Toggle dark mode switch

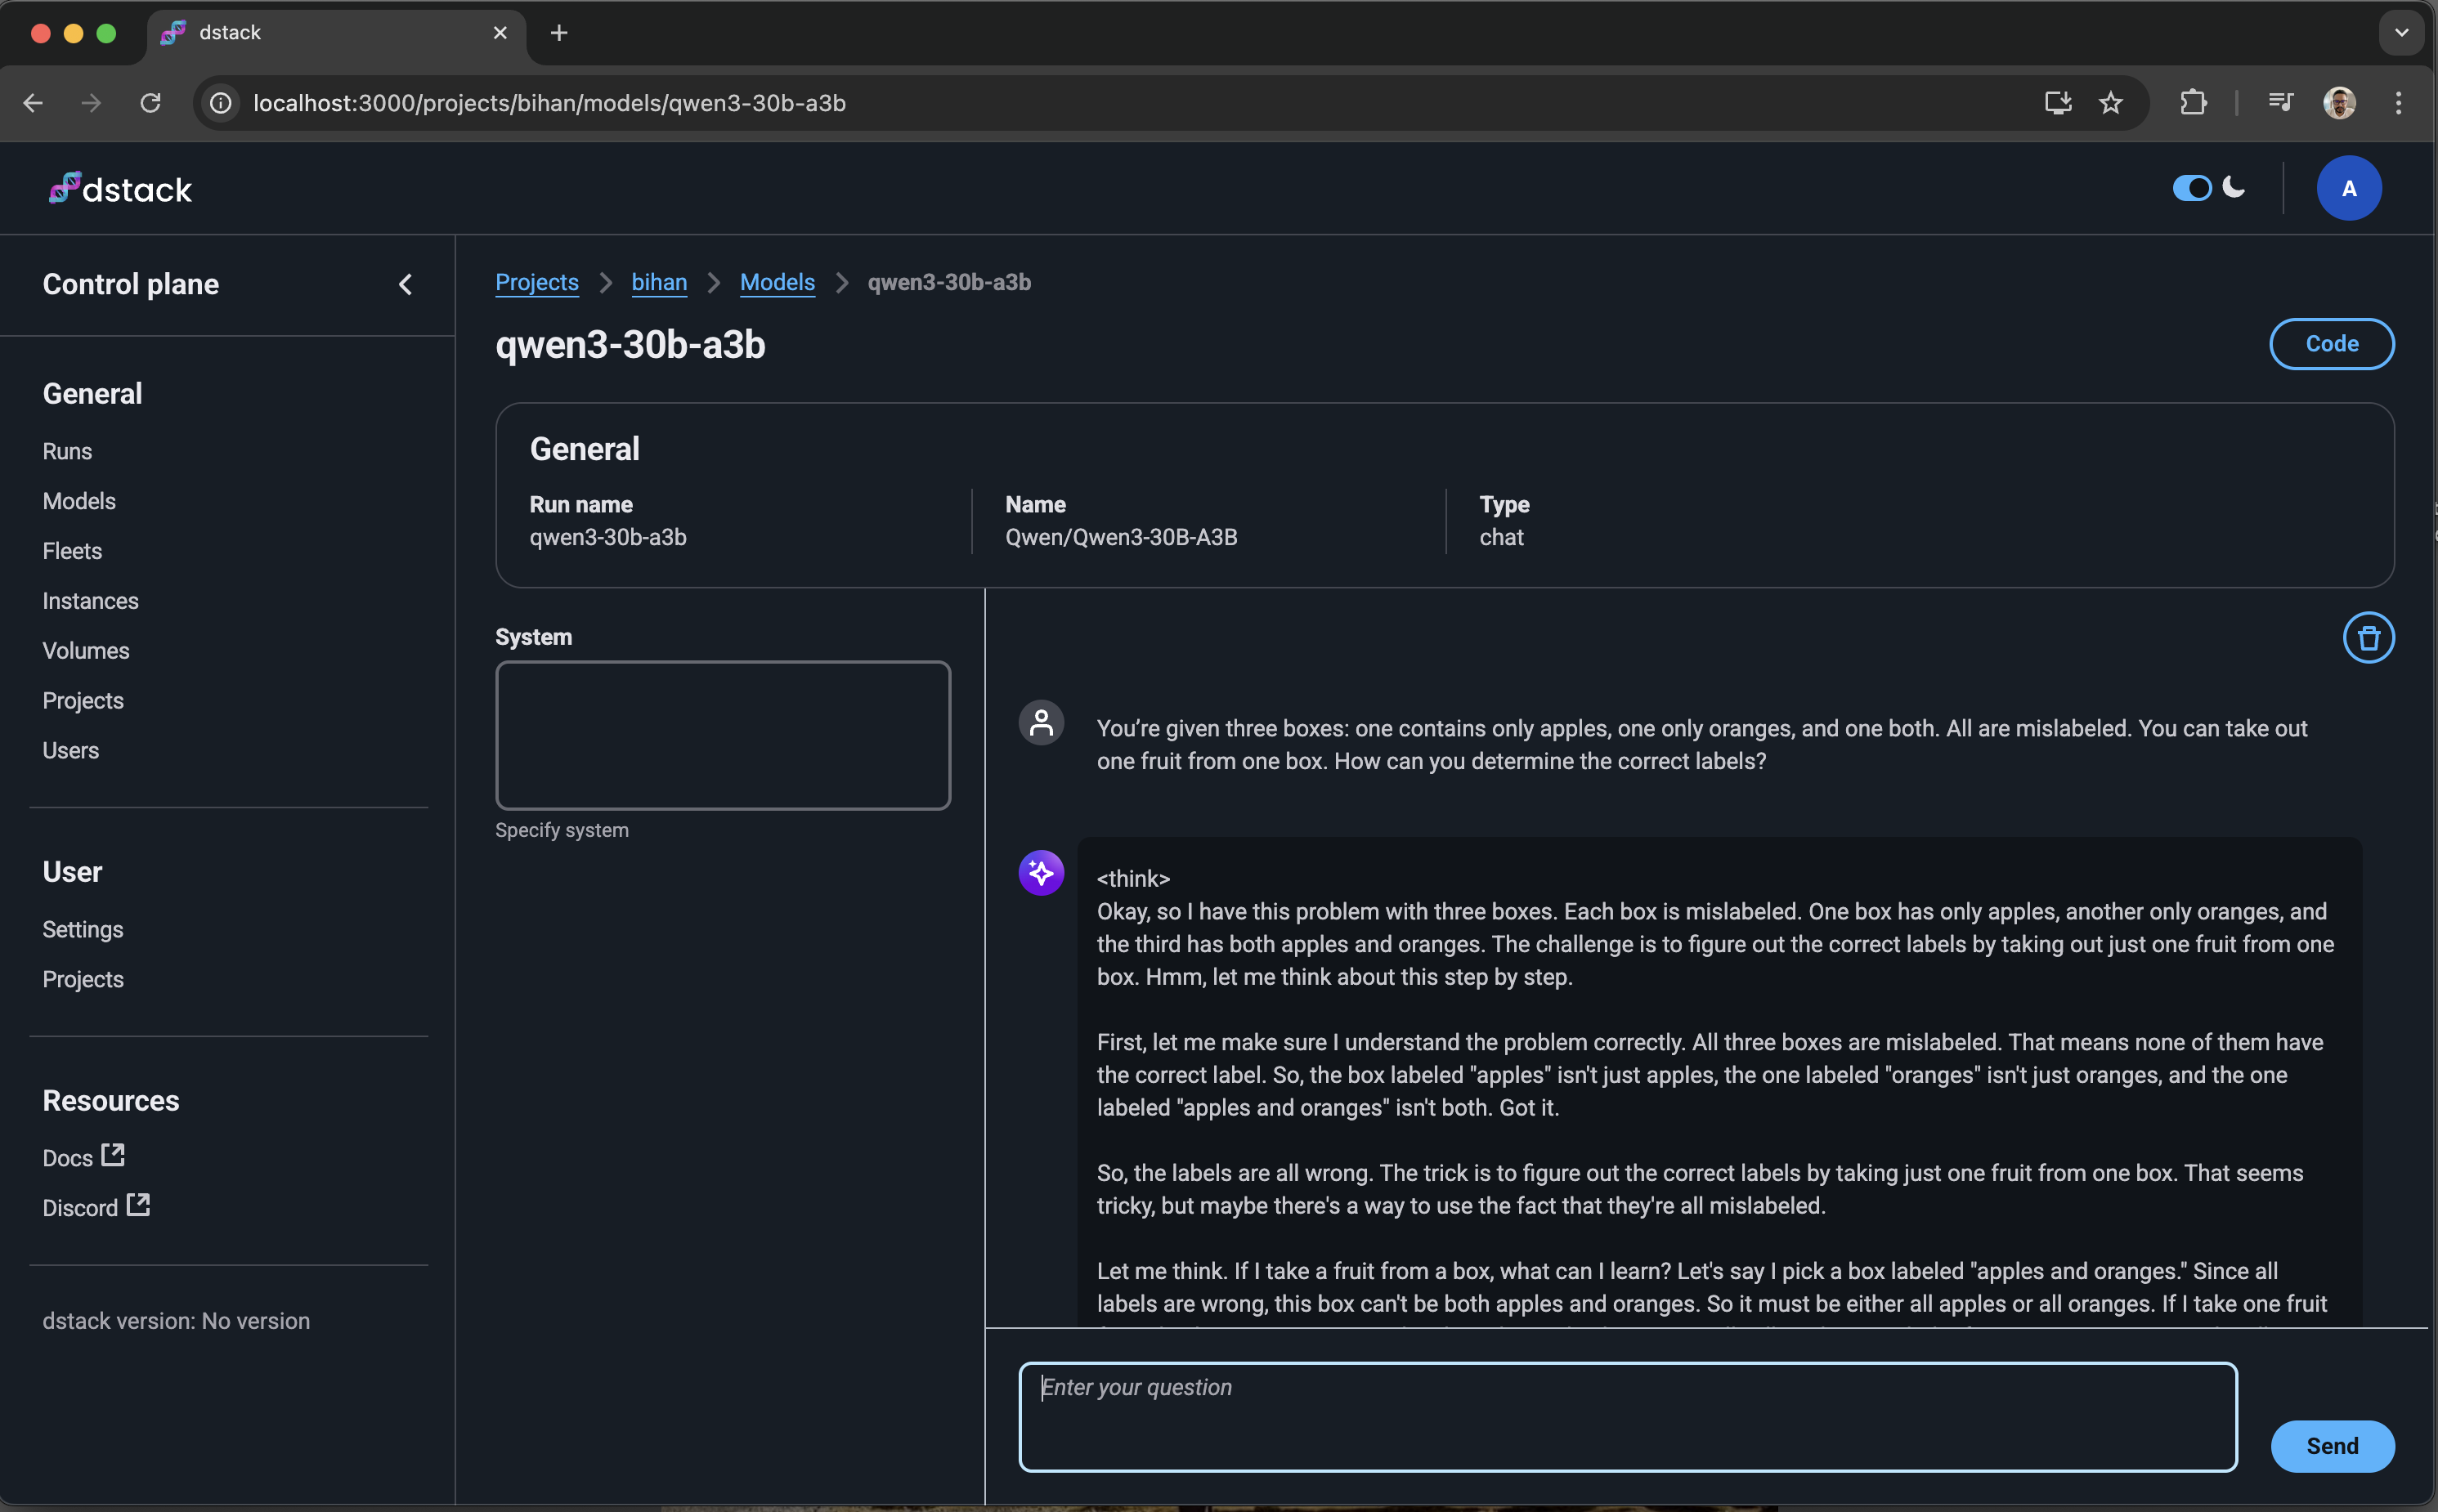pos(2190,188)
